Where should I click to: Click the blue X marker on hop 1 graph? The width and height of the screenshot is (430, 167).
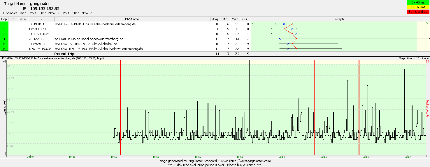[284, 24]
